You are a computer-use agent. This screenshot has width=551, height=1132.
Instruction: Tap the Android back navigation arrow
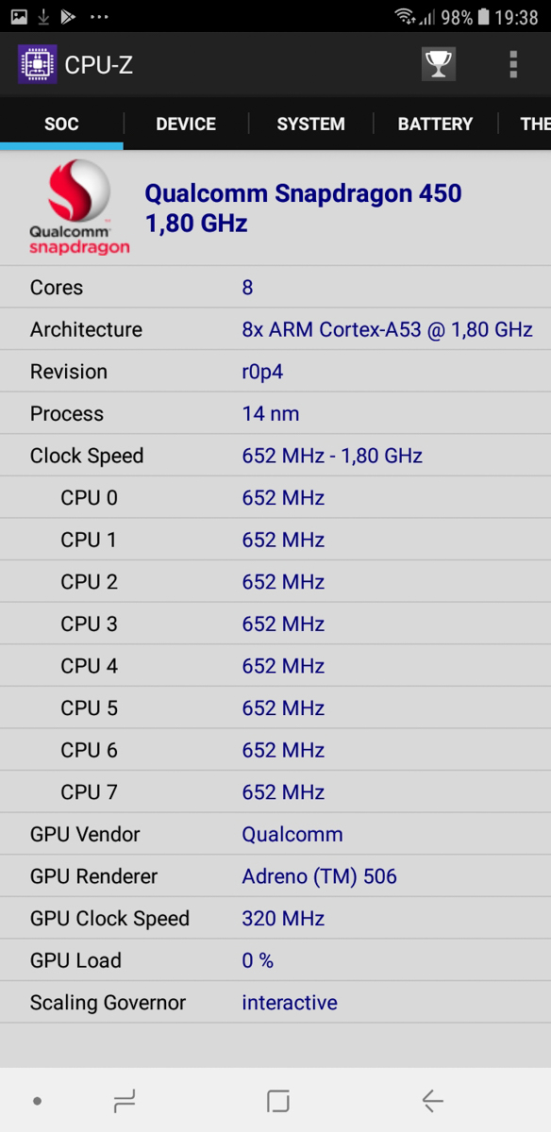pos(432,1100)
